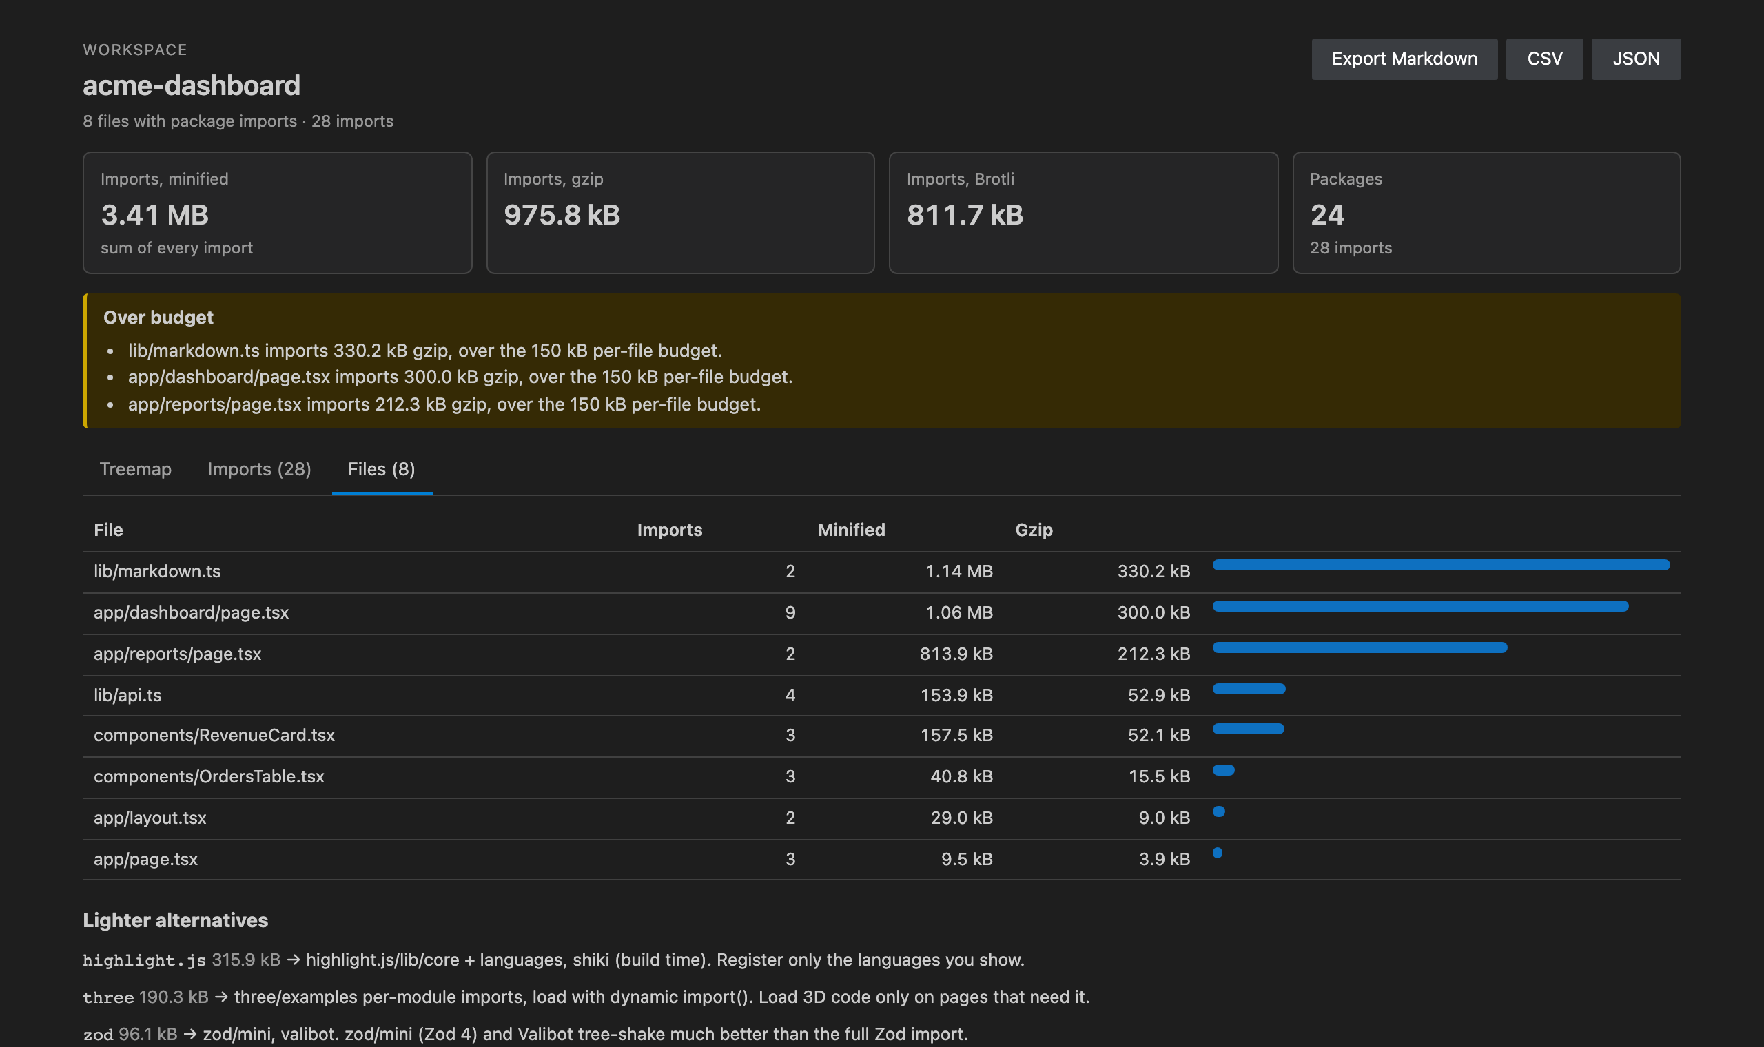Screen dimensions: 1764x1047
Task: Click the 330.2 kB gzip value
Action: click(x=1153, y=572)
